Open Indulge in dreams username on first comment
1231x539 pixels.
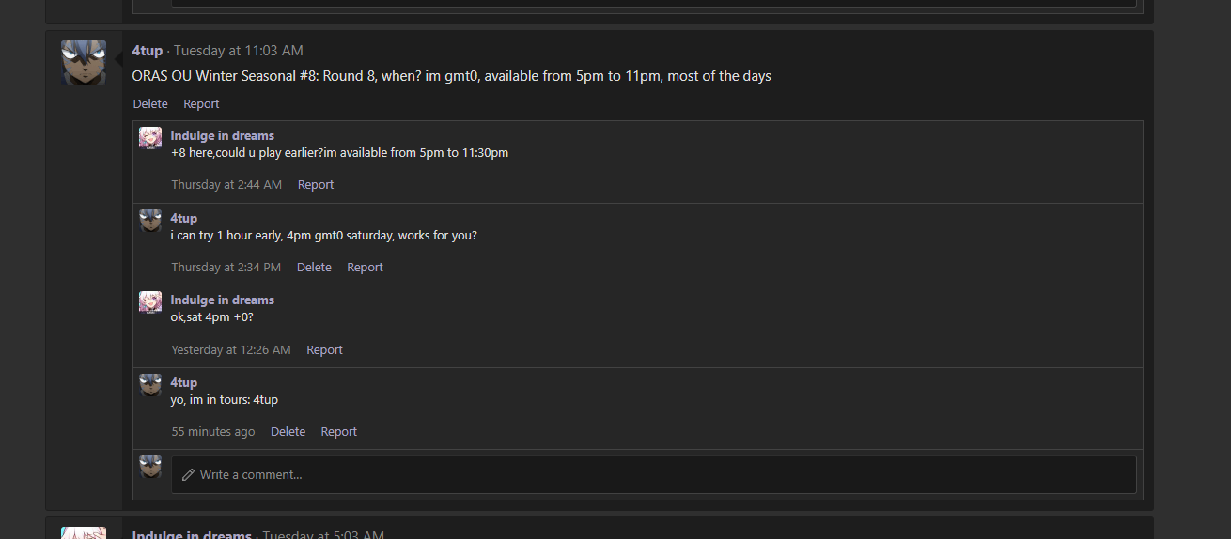coord(223,136)
